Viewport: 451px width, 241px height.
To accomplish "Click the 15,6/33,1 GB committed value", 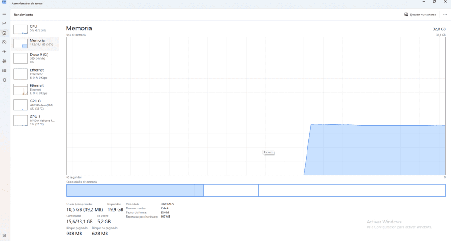I will pyautogui.click(x=79, y=222).
